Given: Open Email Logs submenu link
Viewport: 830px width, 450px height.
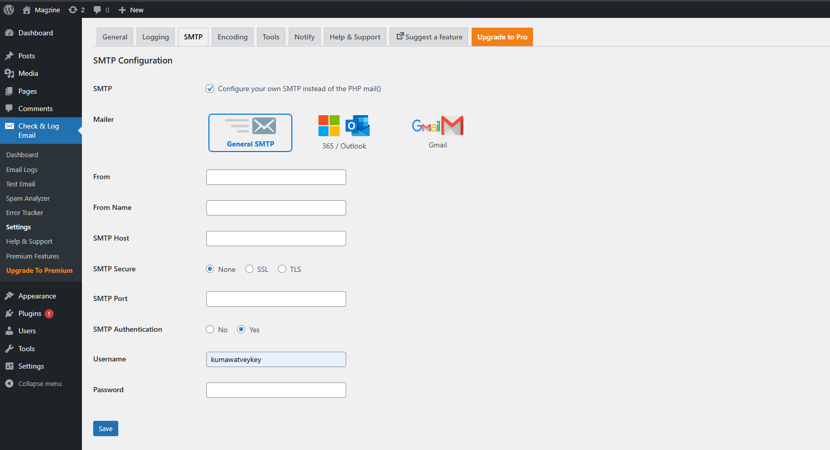Looking at the screenshot, I should point(22,169).
